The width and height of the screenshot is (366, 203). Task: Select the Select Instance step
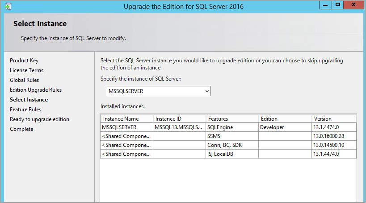29,100
